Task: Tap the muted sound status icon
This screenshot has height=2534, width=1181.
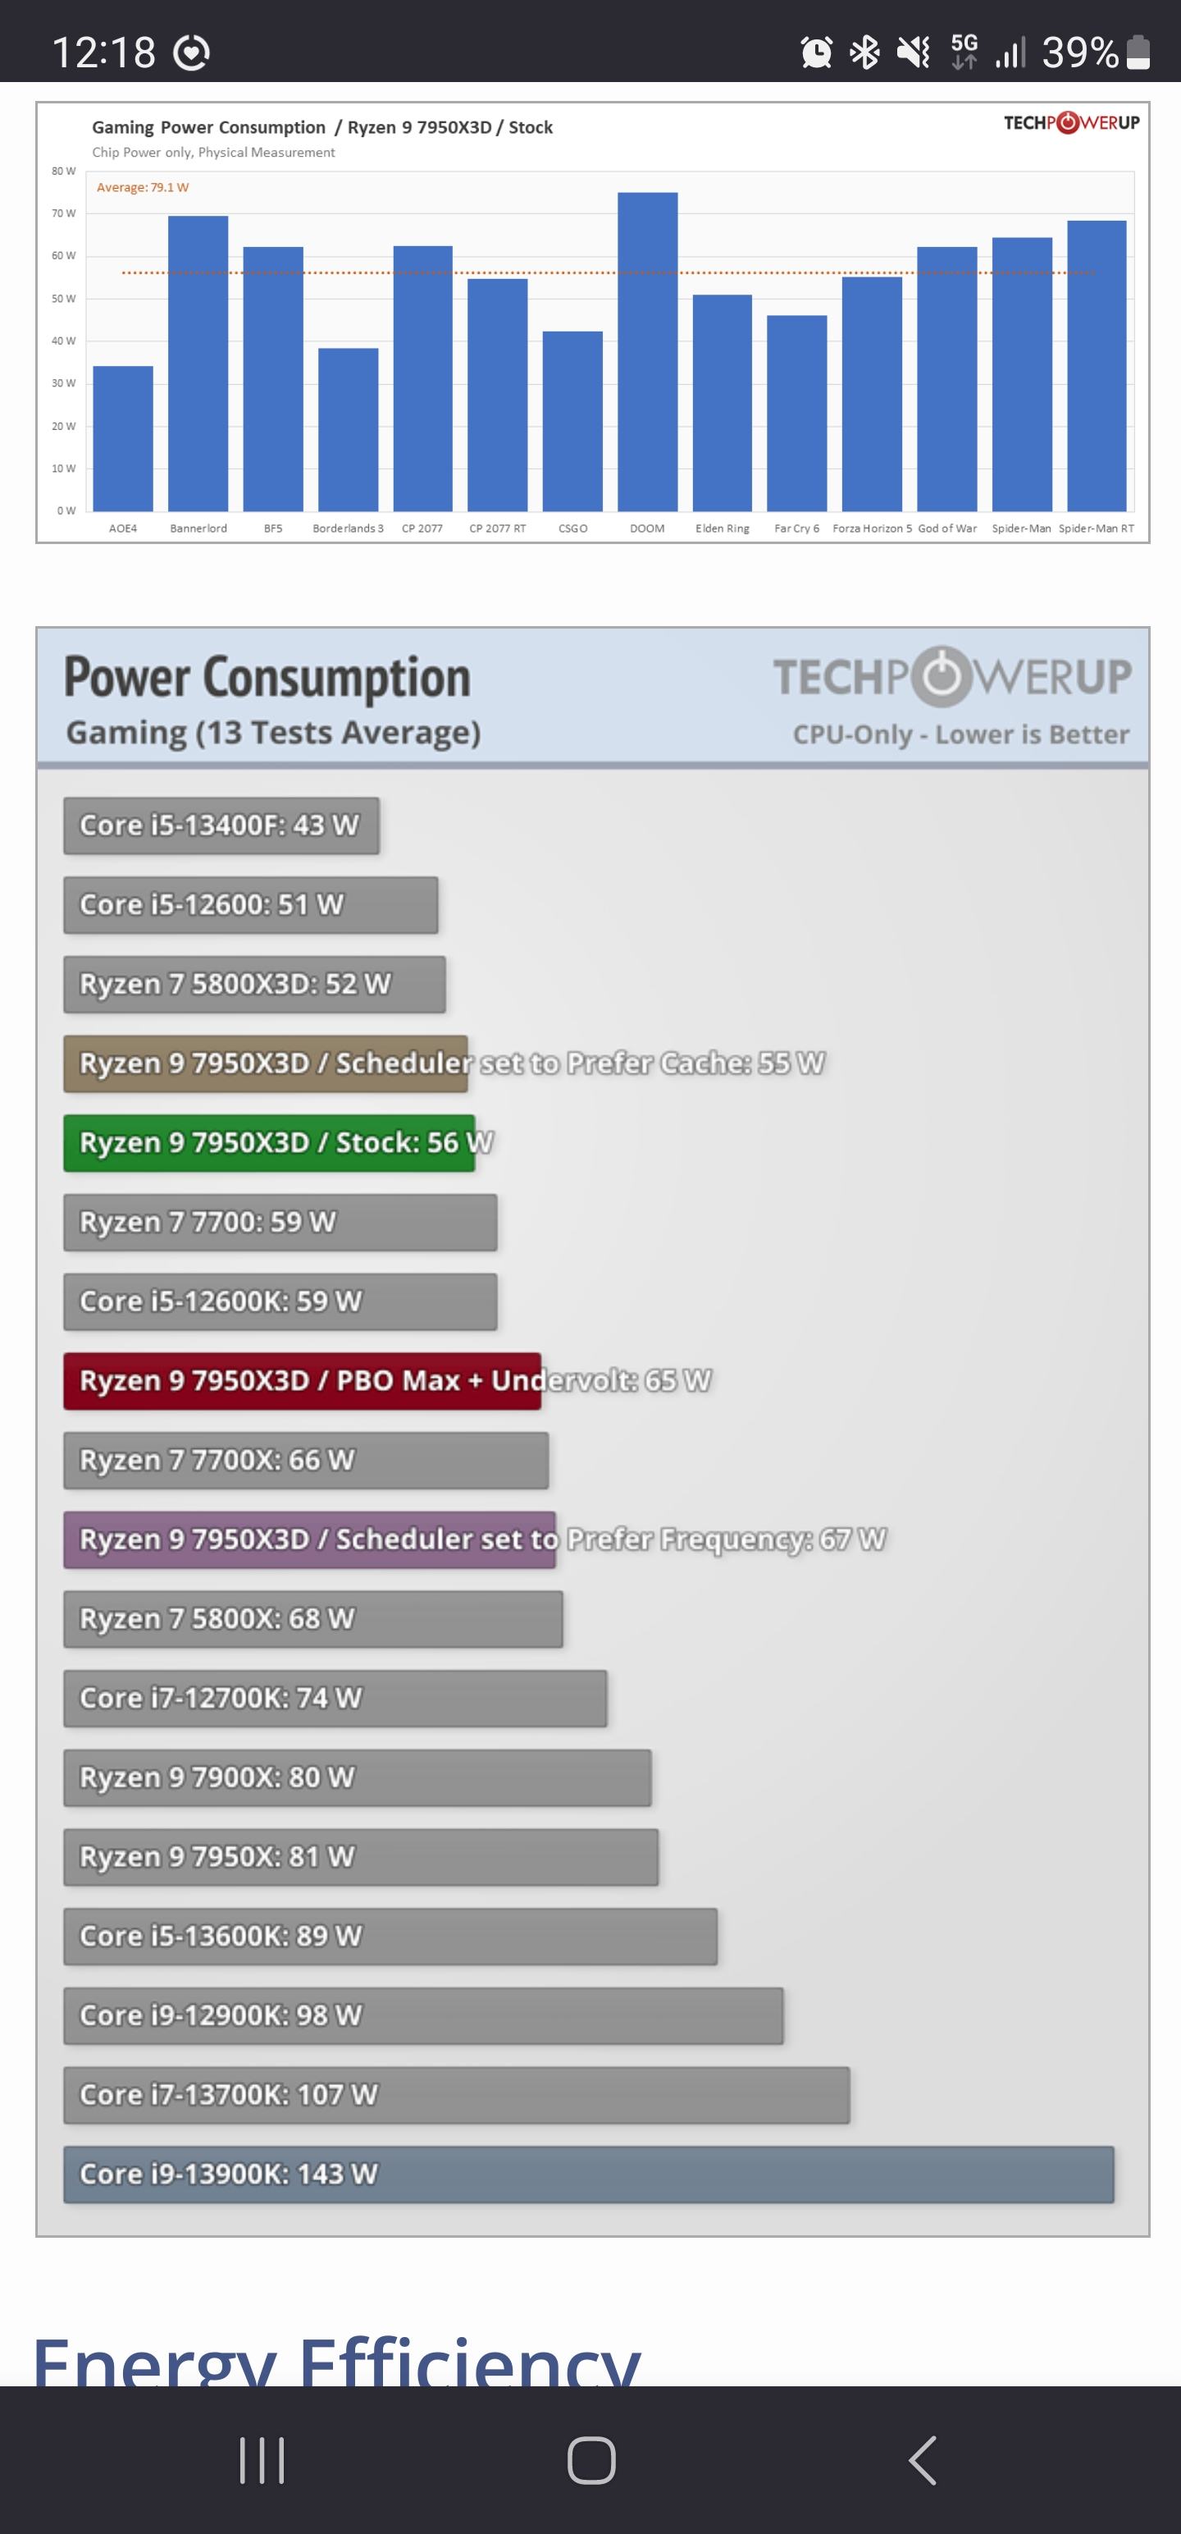Action: [914, 51]
